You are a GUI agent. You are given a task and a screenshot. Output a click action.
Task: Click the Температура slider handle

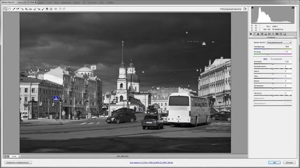click(x=264, y=49)
